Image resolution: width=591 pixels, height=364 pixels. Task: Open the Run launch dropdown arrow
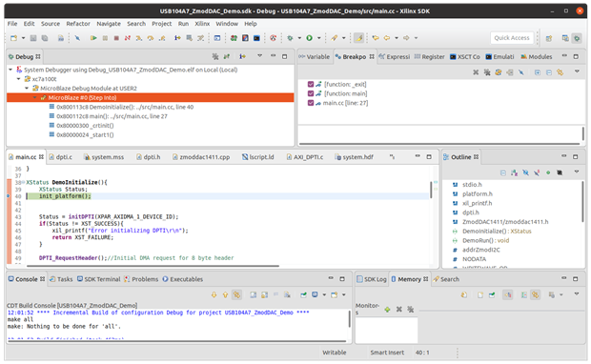point(319,38)
